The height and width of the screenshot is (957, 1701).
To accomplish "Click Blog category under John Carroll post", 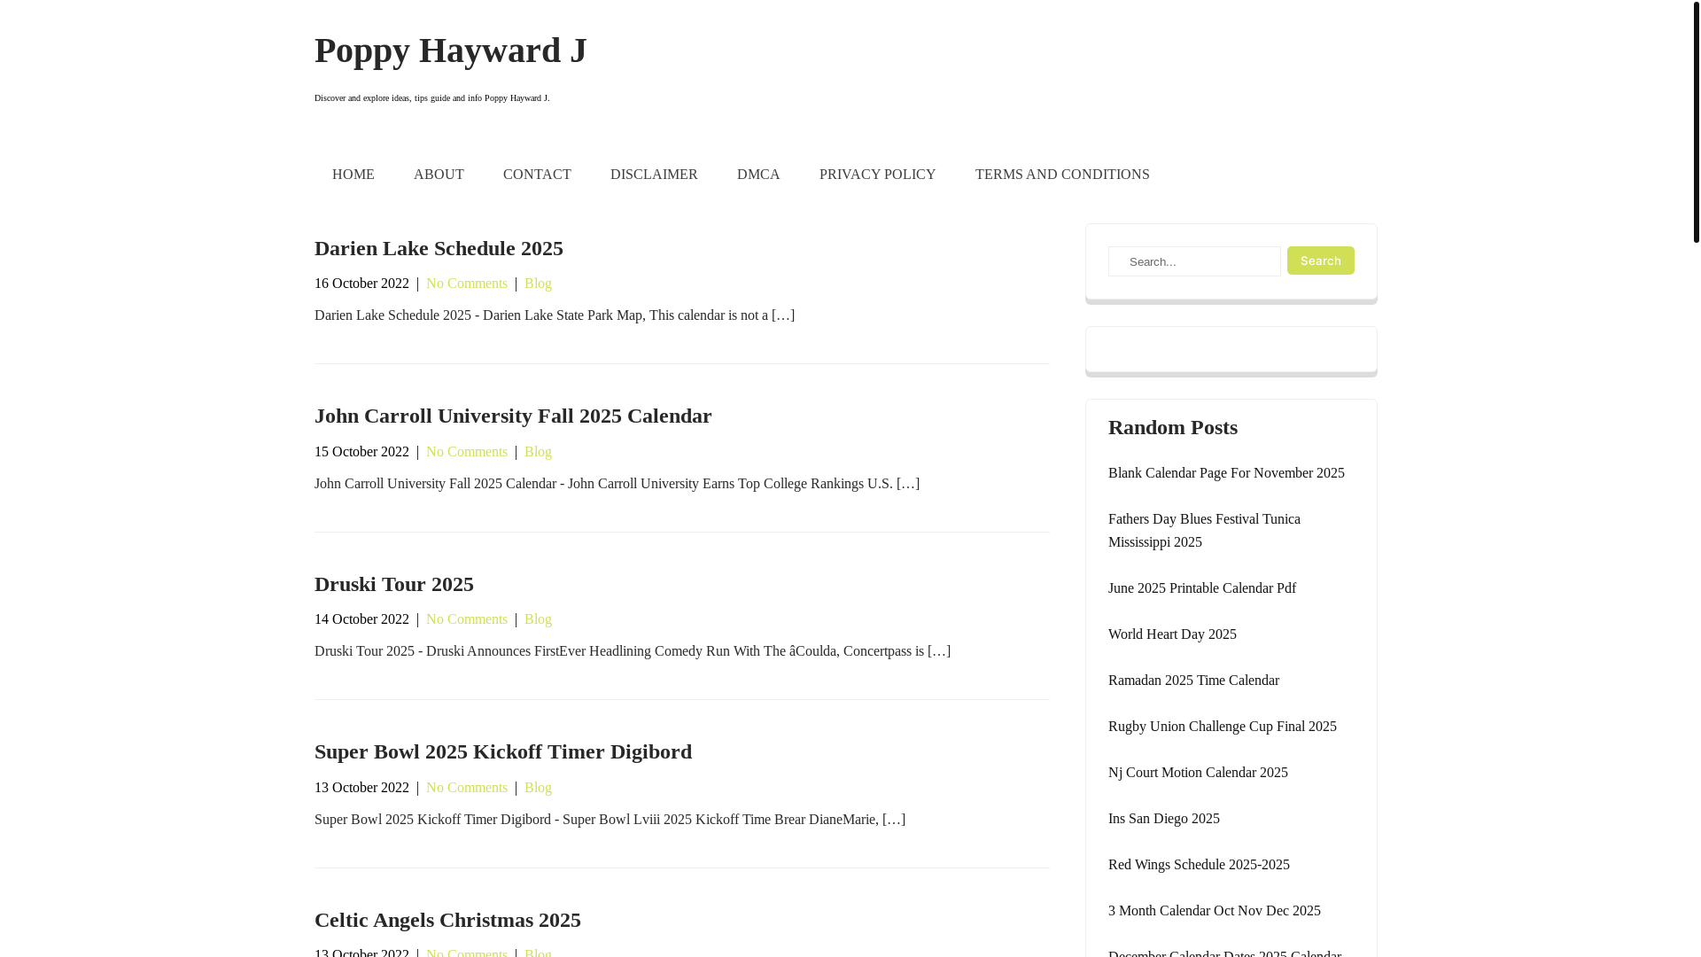I will click(x=538, y=452).
